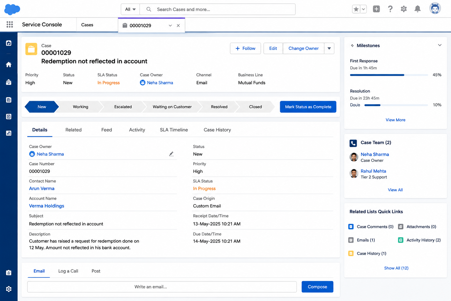Click the search magnifier icon
The height and width of the screenshot is (301, 451).
point(149,9)
